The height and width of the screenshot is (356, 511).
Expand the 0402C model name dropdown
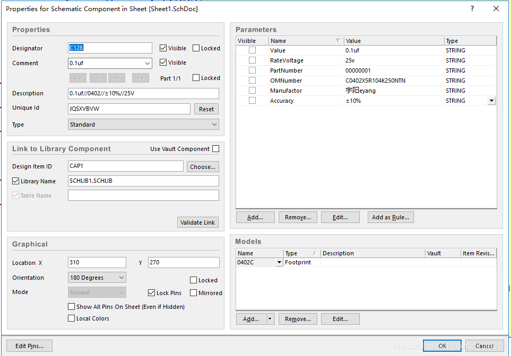(x=279, y=262)
